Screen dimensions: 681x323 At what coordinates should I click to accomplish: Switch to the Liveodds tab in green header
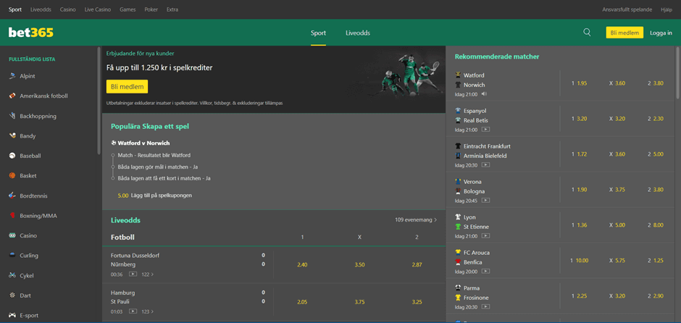(x=358, y=33)
